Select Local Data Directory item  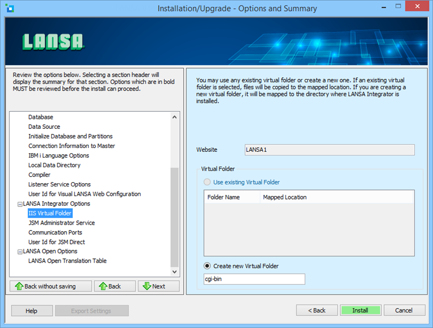pyautogui.click(x=54, y=165)
